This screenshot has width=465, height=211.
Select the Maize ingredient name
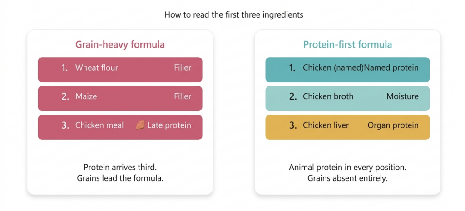click(86, 96)
